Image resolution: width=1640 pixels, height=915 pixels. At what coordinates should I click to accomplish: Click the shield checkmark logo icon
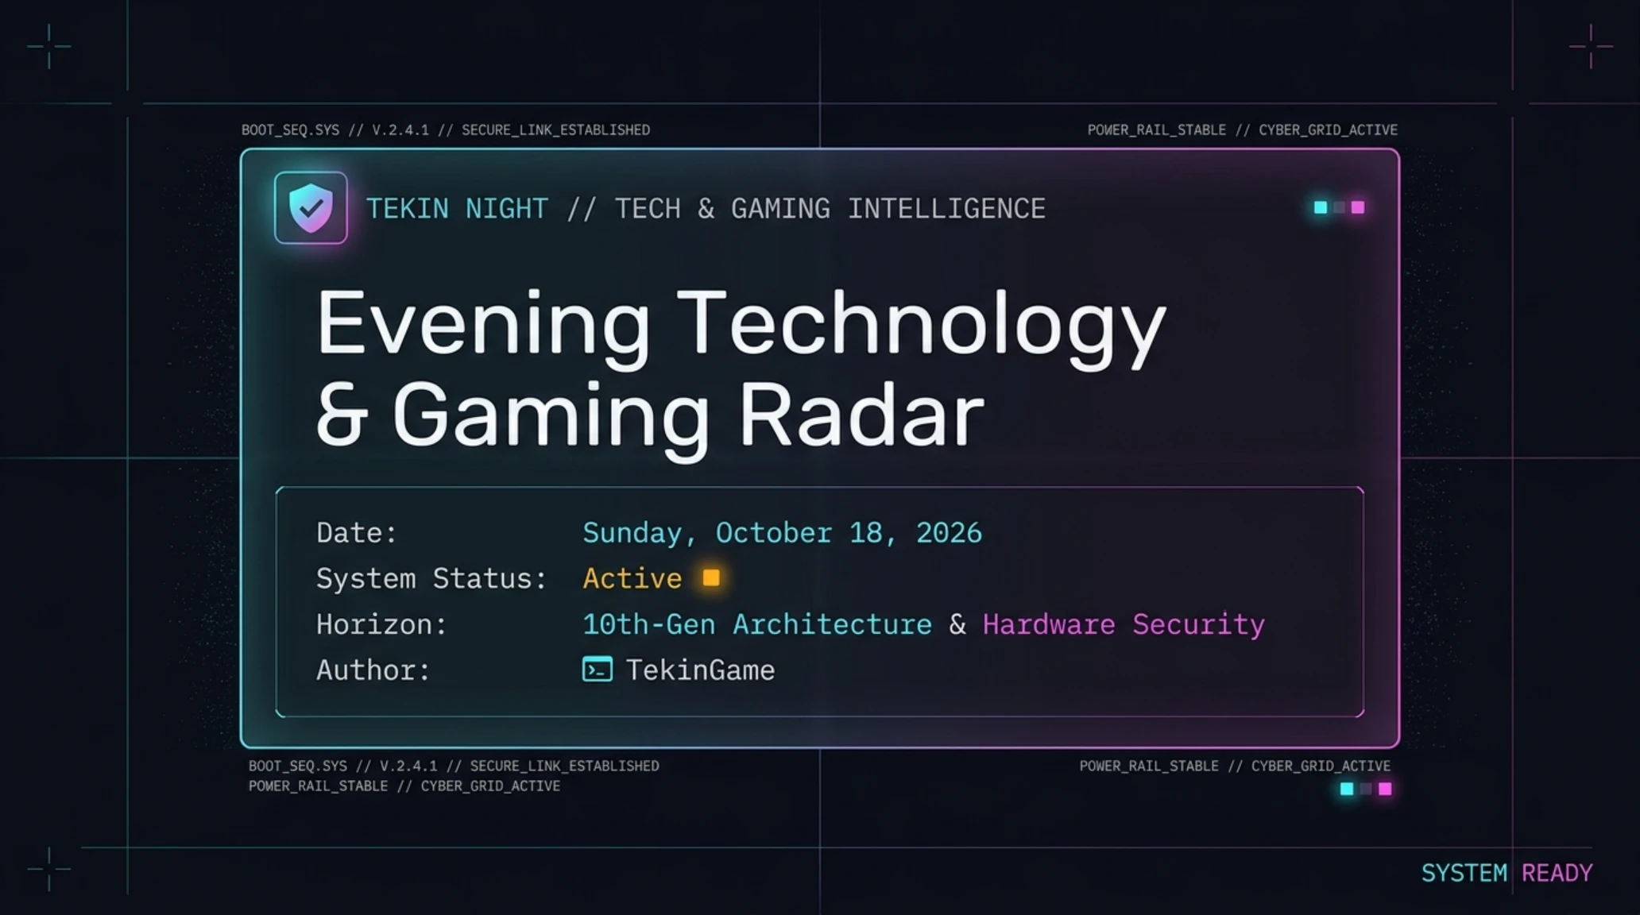[311, 207]
